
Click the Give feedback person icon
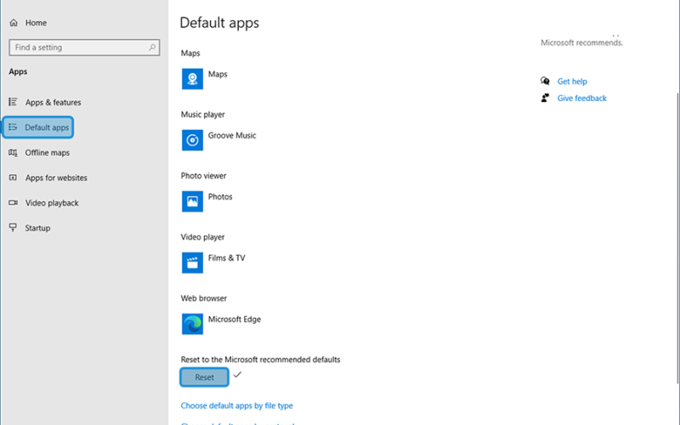(545, 98)
